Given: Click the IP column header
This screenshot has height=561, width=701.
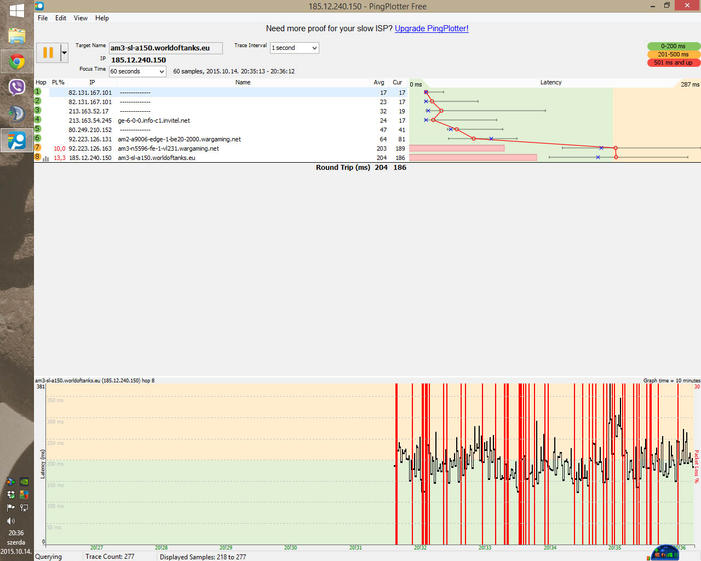Looking at the screenshot, I should click(92, 82).
